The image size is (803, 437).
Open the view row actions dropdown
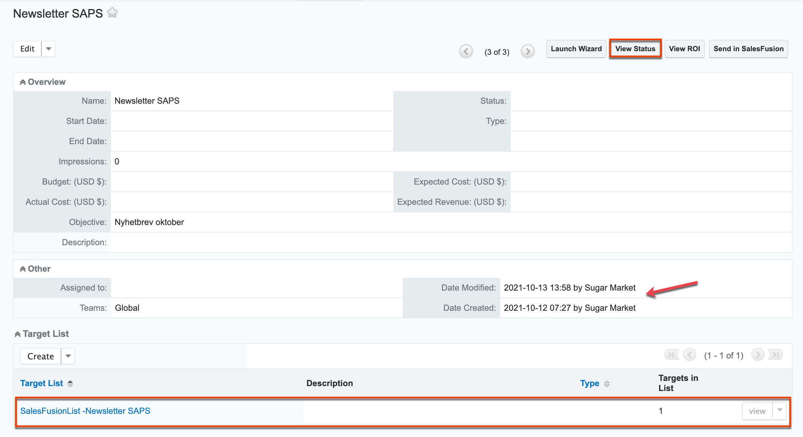point(780,411)
